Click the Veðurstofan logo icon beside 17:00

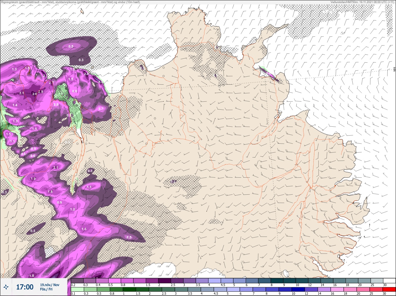tap(6, 287)
